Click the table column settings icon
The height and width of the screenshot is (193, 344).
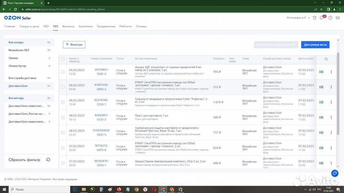[326, 59]
